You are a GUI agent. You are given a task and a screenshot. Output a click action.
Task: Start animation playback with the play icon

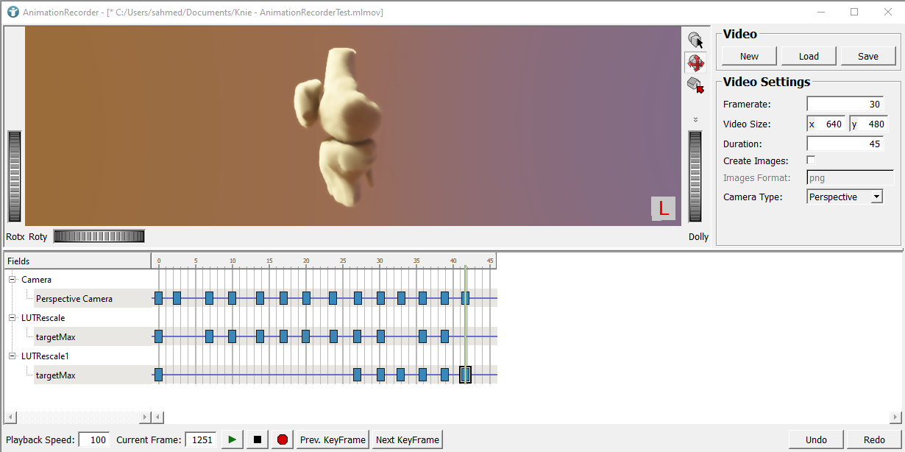click(231, 439)
